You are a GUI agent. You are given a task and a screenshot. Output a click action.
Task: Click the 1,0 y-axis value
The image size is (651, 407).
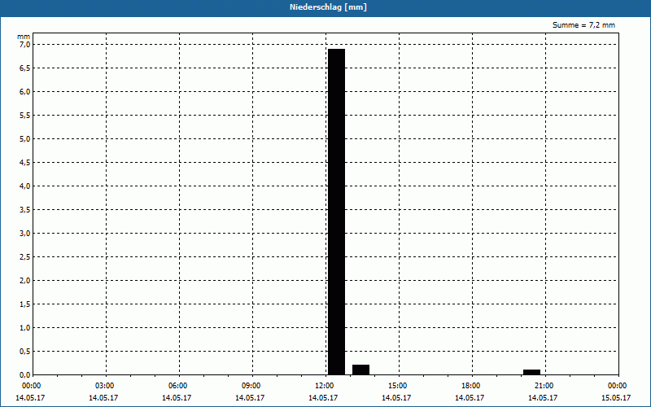point(24,328)
